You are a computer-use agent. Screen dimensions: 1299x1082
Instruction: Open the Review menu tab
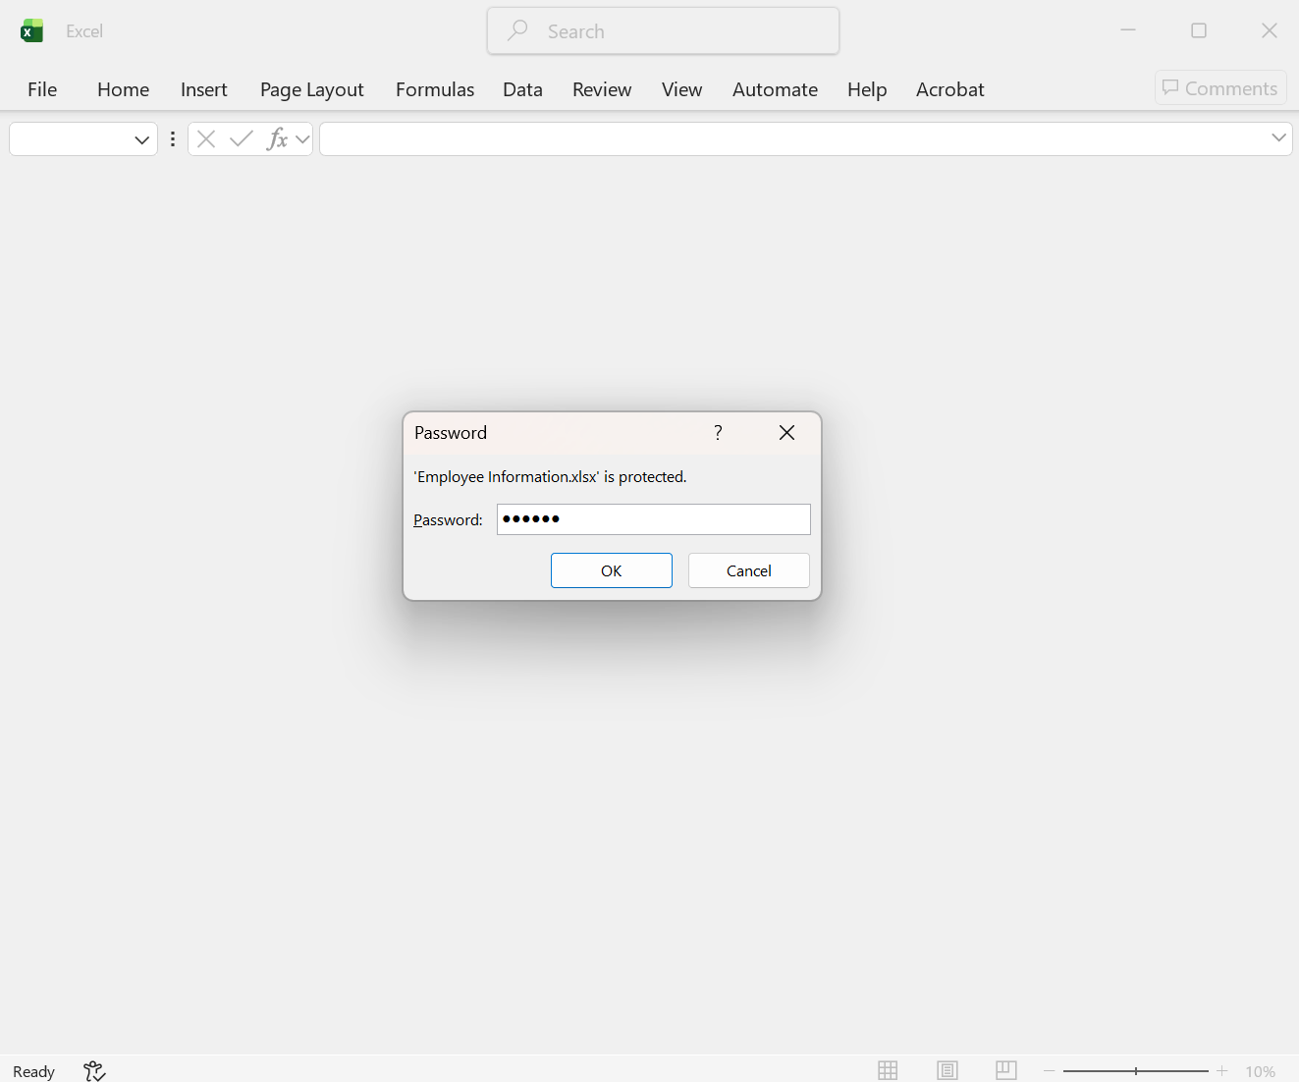coord(602,89)
